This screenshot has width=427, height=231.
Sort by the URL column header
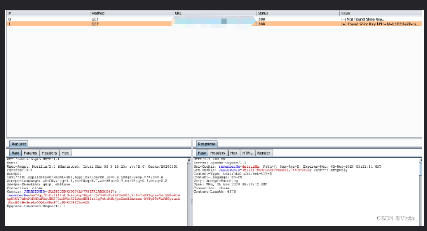[214, 13]
